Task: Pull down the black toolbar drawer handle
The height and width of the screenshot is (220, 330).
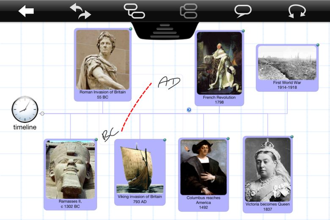Action: point(165,31)
